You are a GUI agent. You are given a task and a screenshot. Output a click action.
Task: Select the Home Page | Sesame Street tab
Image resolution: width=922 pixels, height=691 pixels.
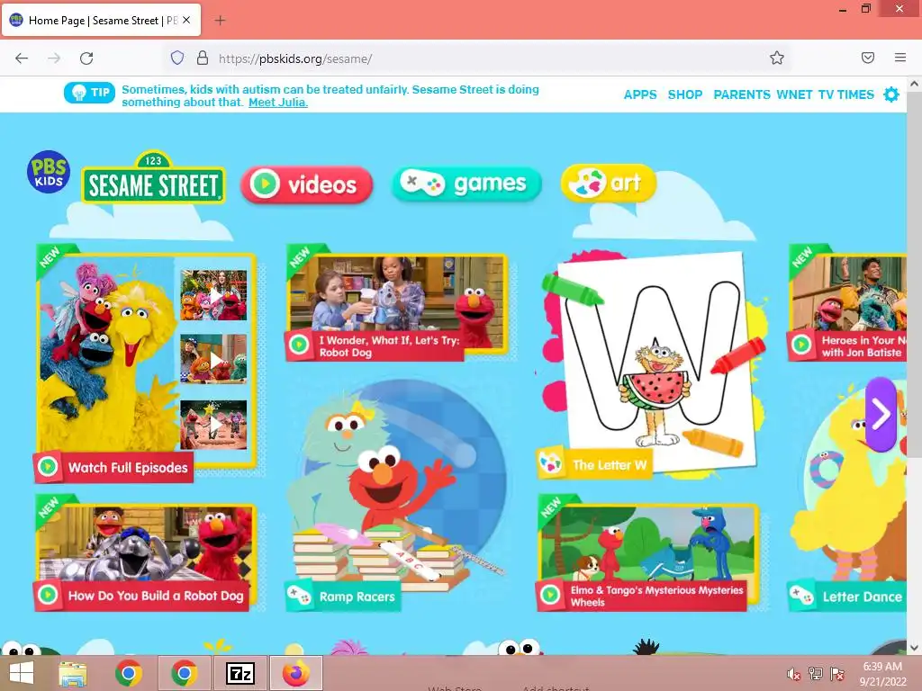(102, 21)
